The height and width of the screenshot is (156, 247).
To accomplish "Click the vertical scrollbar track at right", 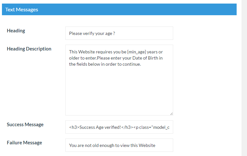I will tap(244, 78).
